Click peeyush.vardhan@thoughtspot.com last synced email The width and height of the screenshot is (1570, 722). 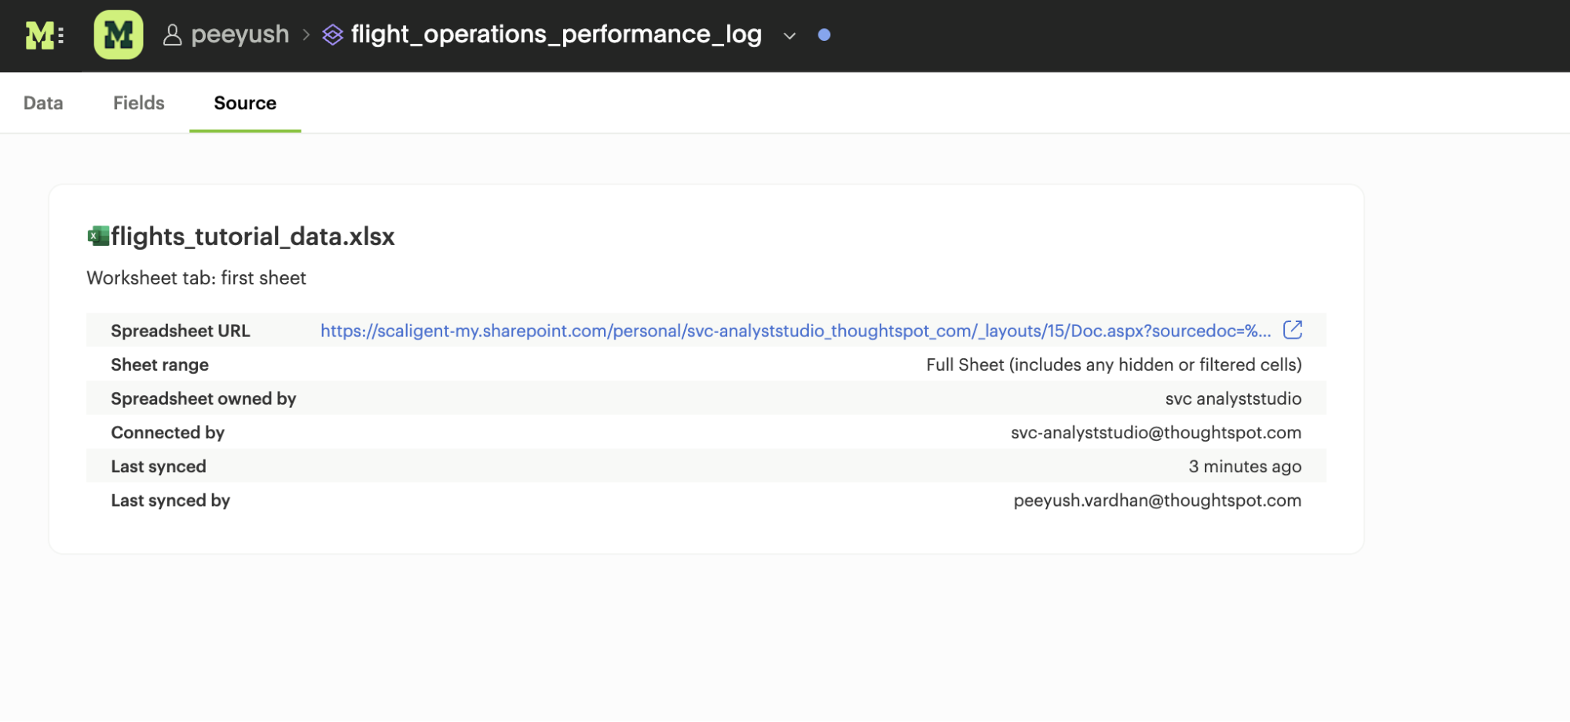tap(1157, 500)
